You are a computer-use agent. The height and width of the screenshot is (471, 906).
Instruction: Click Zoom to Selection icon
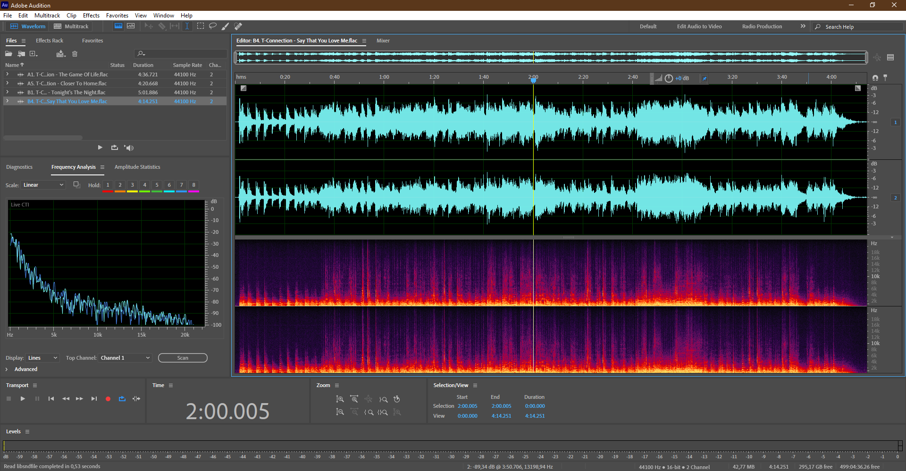click(383, 412)
